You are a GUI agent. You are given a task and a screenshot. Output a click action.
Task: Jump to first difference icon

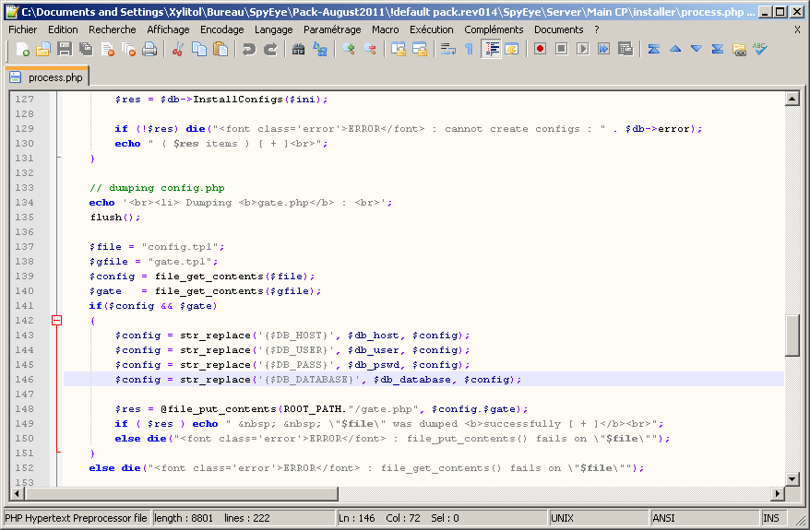654,50
